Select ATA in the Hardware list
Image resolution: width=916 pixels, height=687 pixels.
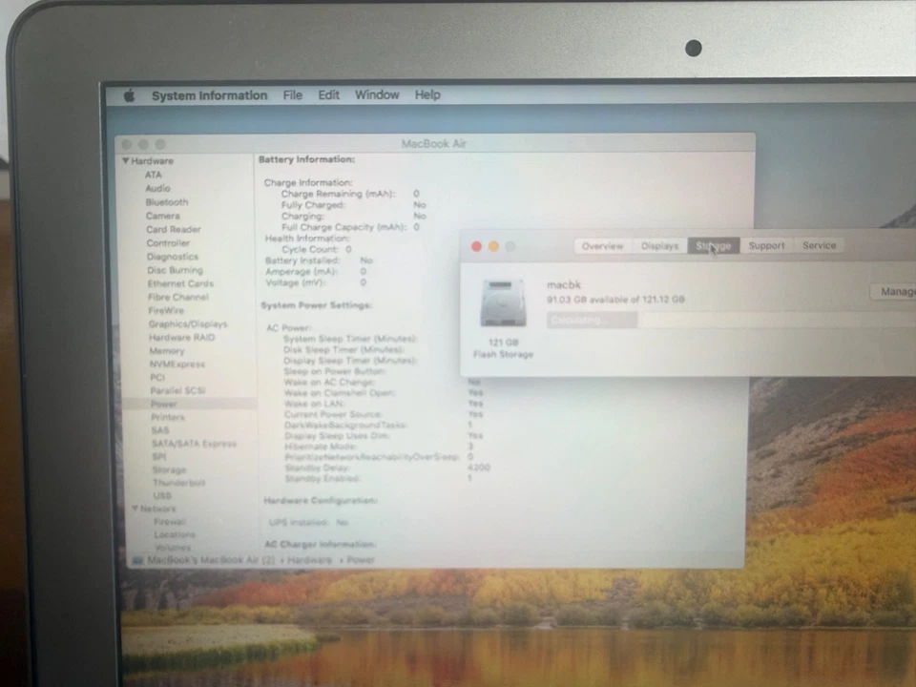[153, 175]
